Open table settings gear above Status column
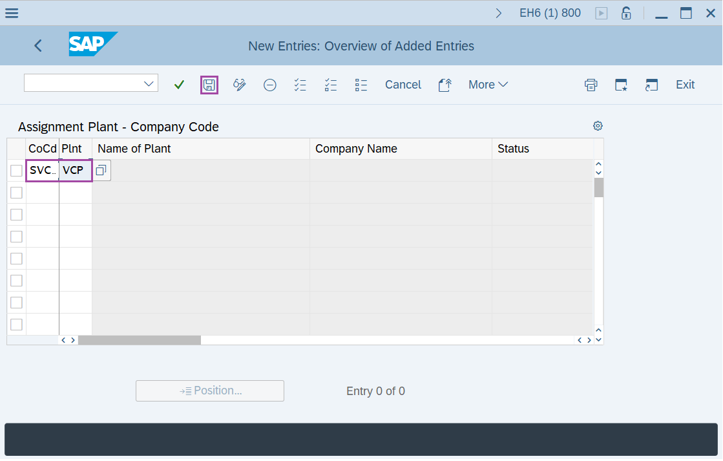Image resolution: width=723 pixels, height=461 pixels. pos(597,125)
